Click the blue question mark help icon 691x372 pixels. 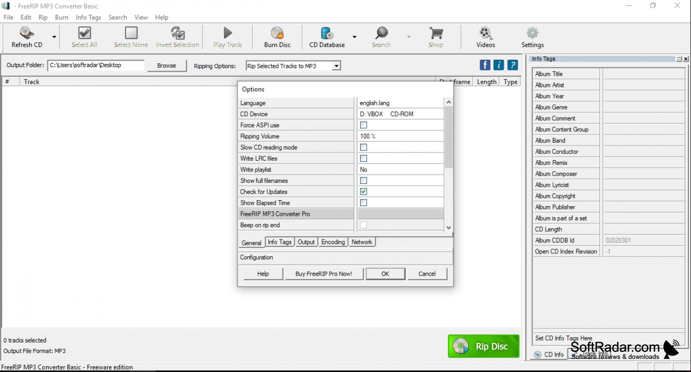pos(513,65)
